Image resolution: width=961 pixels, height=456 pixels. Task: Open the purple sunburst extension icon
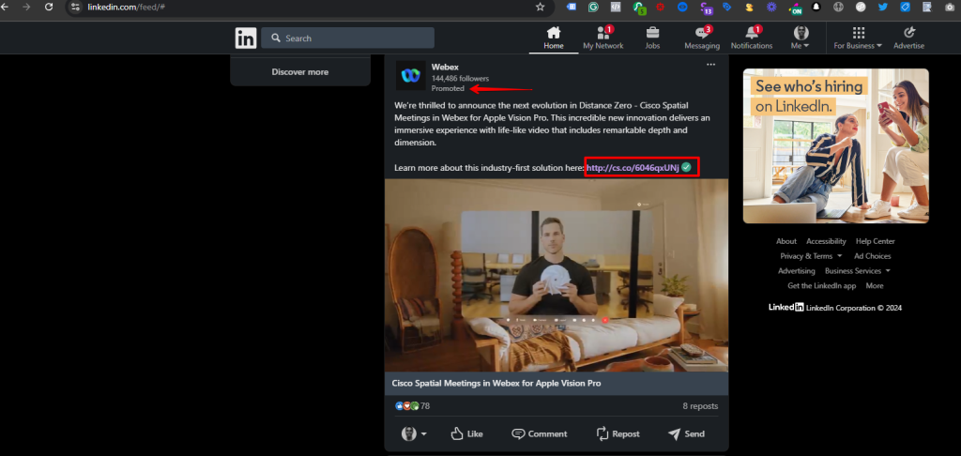(771, 7)
